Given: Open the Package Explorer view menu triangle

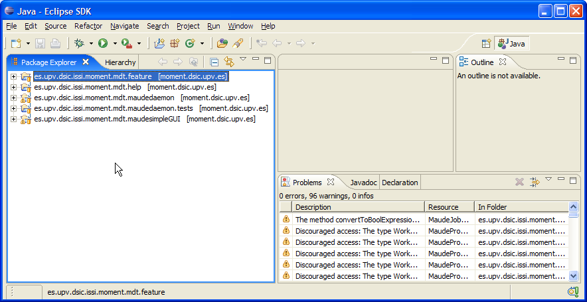Looking at the screenshot, I should (x=243, y=59).
